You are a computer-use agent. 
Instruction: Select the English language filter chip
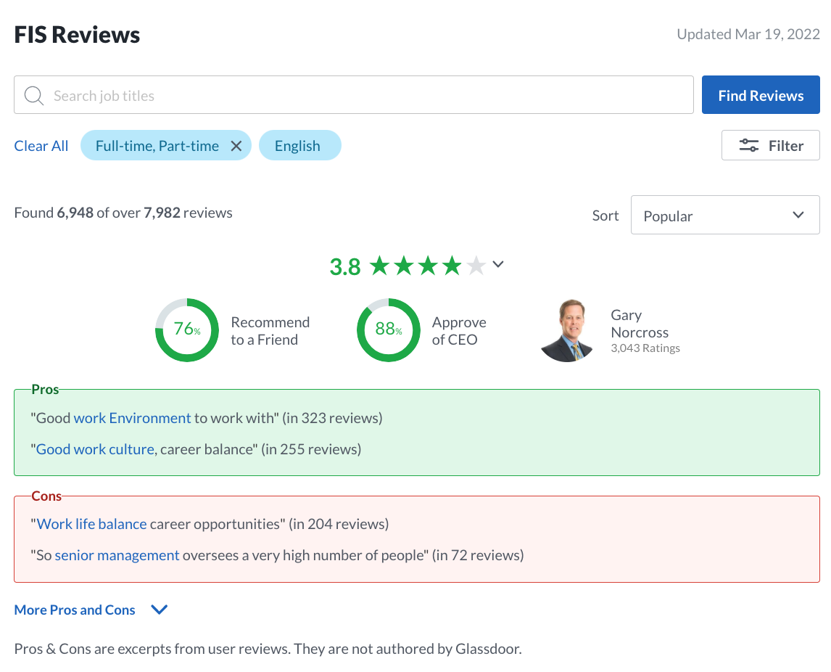300,145
